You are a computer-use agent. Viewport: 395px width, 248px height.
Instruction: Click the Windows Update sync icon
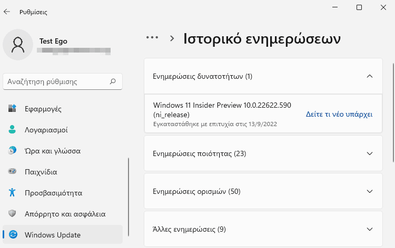pos(13,234)
